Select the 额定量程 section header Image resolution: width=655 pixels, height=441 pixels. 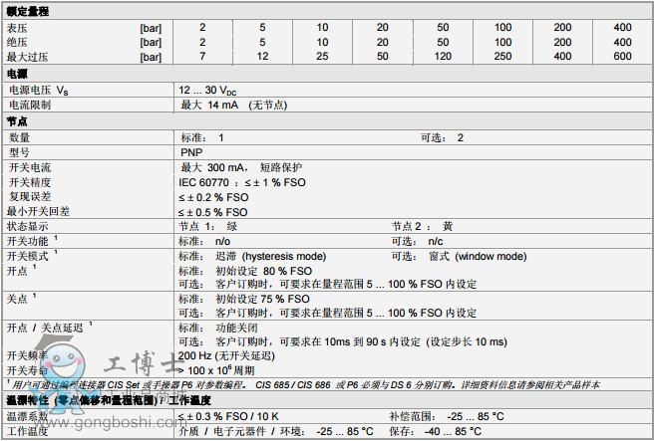pyautogui.click(x=27, y=9)
